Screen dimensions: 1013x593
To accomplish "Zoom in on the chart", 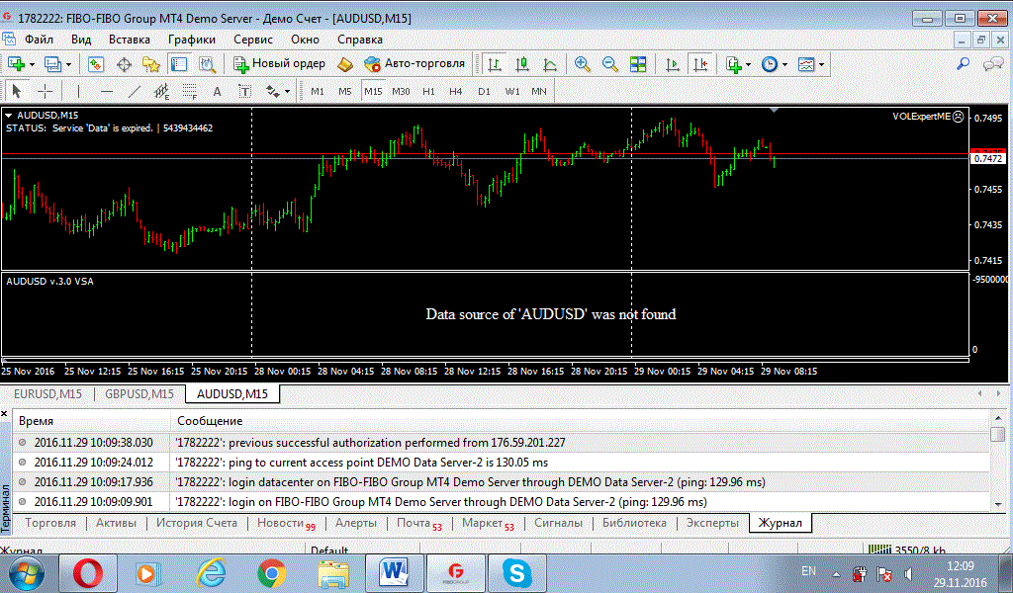I will coord(582,64).
